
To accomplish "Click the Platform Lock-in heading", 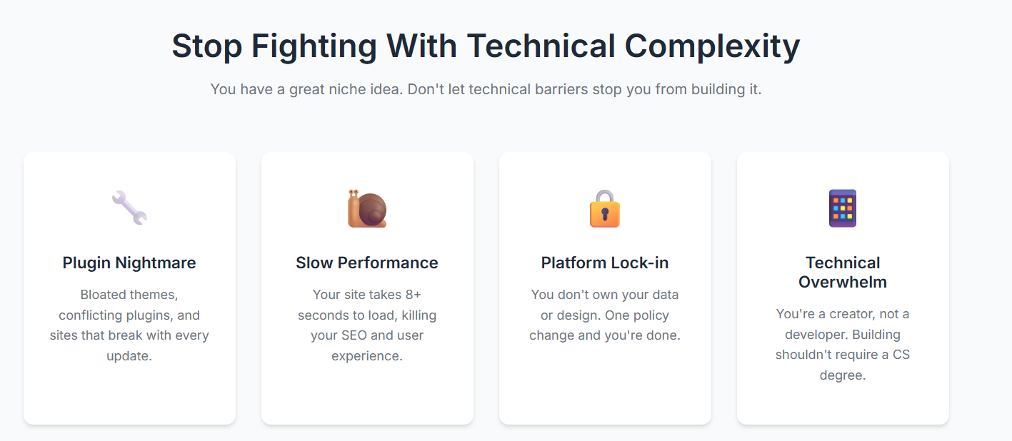I will [605, 263].
